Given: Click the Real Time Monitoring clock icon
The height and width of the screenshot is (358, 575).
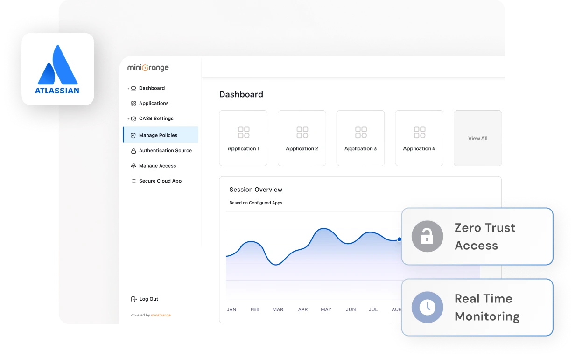Looking at the screenshot, I should pyautogui.click(x=428, y=307).
